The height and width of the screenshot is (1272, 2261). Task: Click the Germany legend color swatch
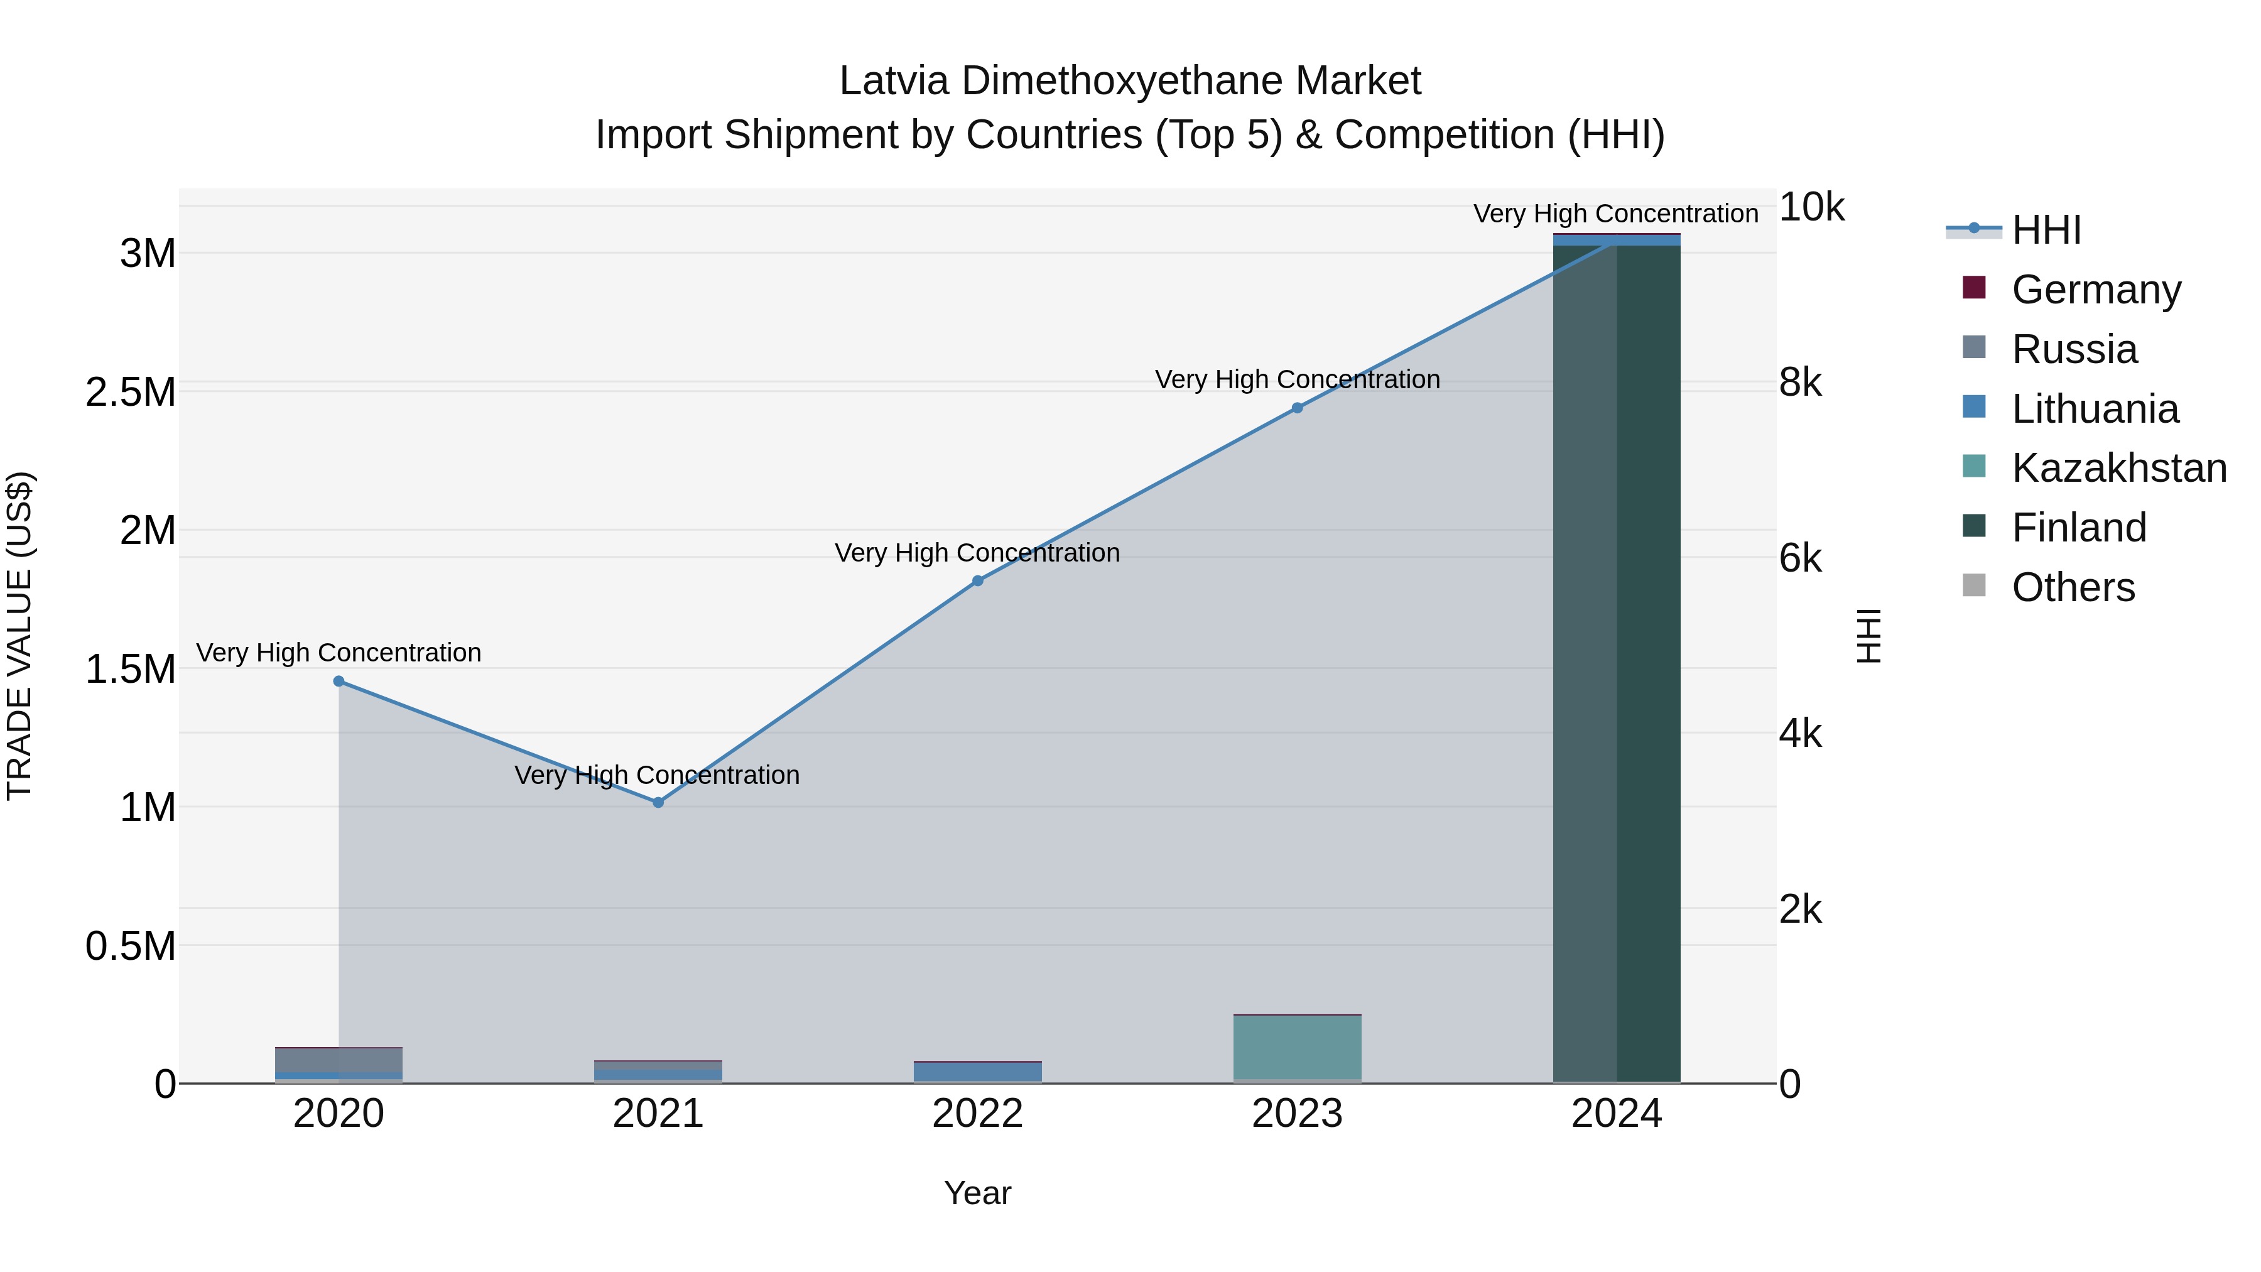[1974, 288]
